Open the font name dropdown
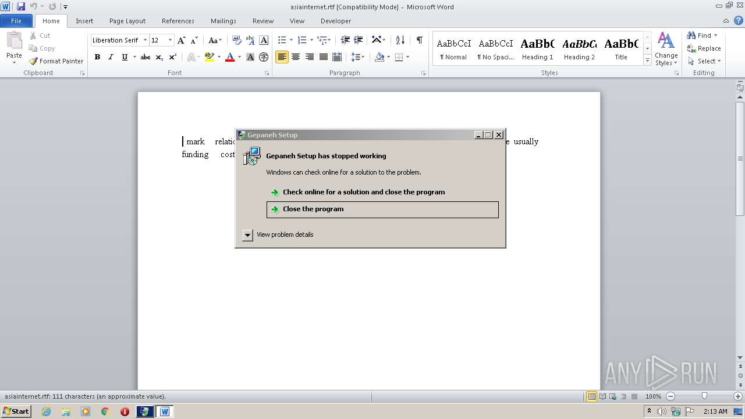The image size is (745, 419). pyautogui.click(x=145, y=40)
